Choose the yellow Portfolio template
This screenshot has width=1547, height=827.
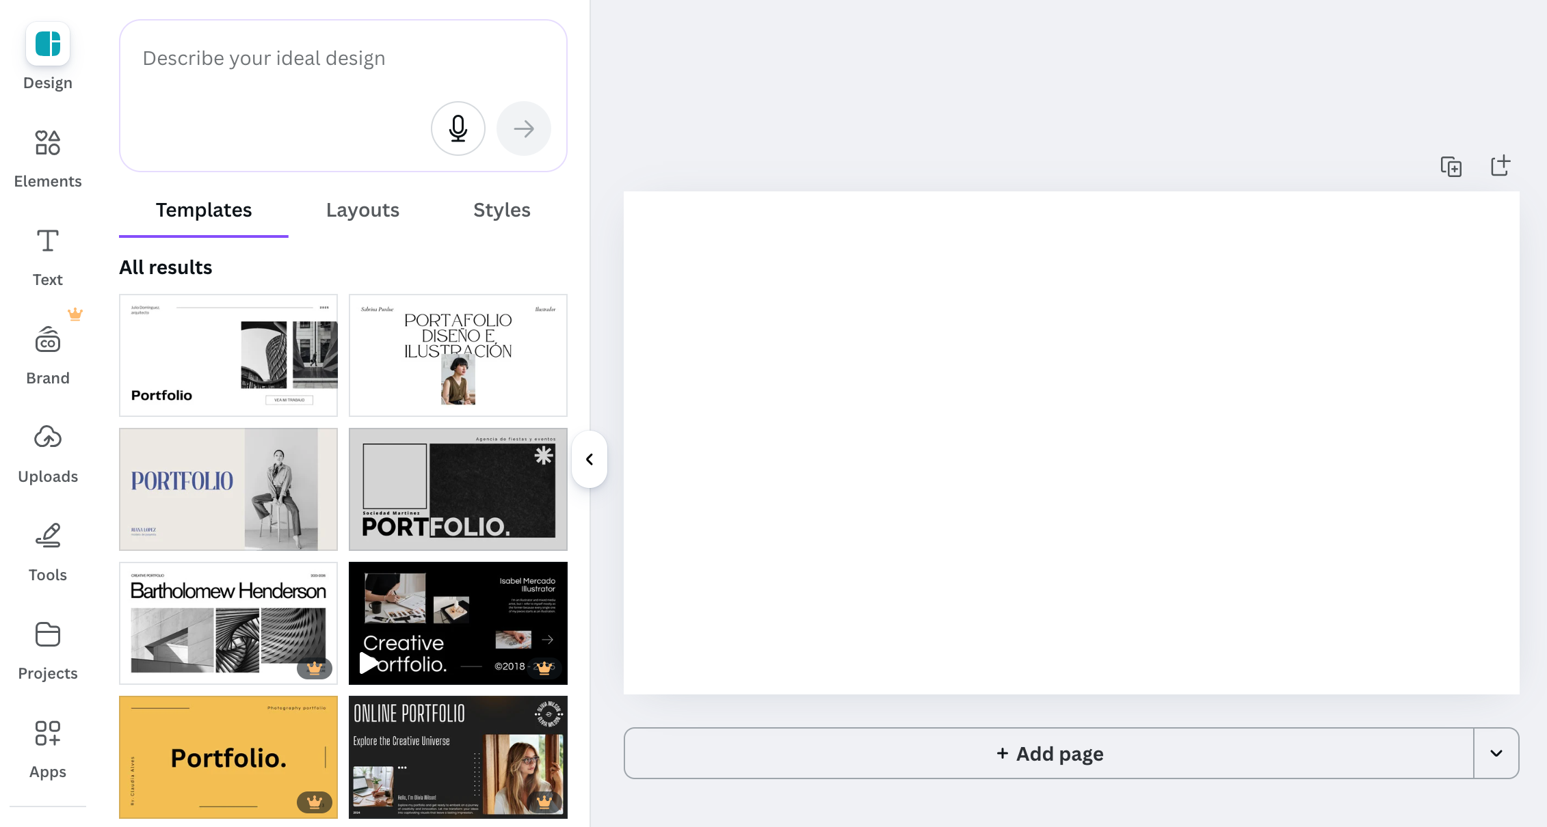(228, 757)
